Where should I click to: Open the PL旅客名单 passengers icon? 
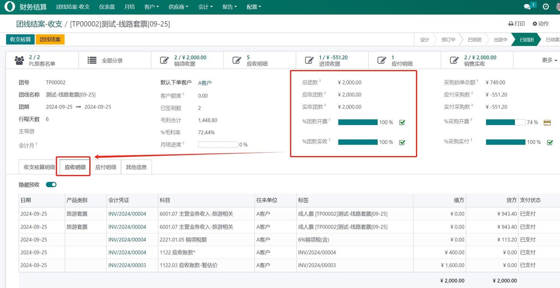click(x=19, y=60)
